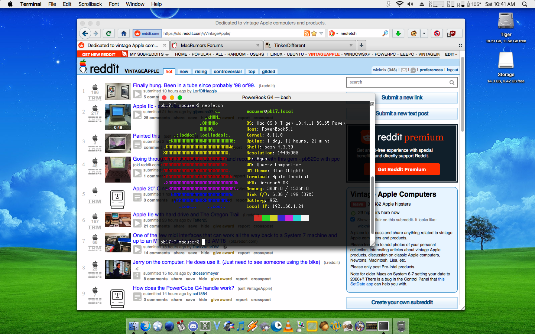This screenshot has width=535, height=334.
Task: Open the search engine dropdown next to DuckDuckGo icon
Action: [x=337, y=34]
